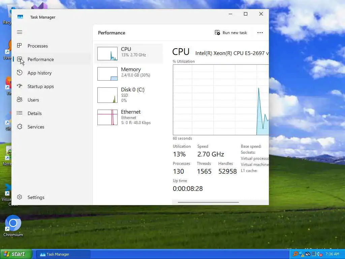Click the % Utilization graph caption

point(184,61)
